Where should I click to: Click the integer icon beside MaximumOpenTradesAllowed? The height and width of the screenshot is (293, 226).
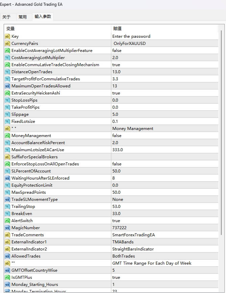click(x=7, y=86)
